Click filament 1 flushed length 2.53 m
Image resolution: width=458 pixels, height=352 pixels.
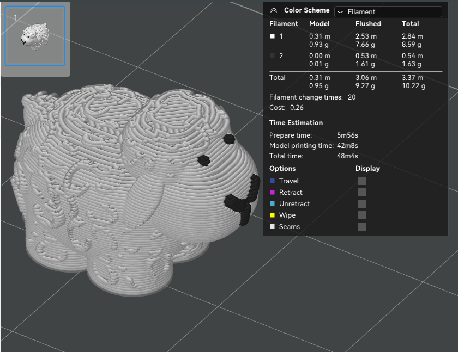point(366,36)
